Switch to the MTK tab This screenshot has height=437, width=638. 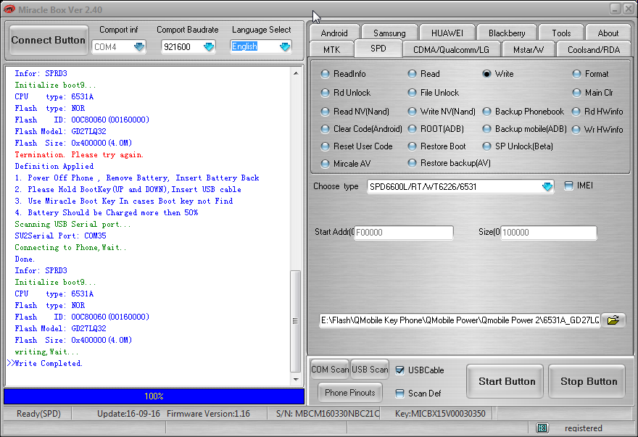(x=331, y=49)
